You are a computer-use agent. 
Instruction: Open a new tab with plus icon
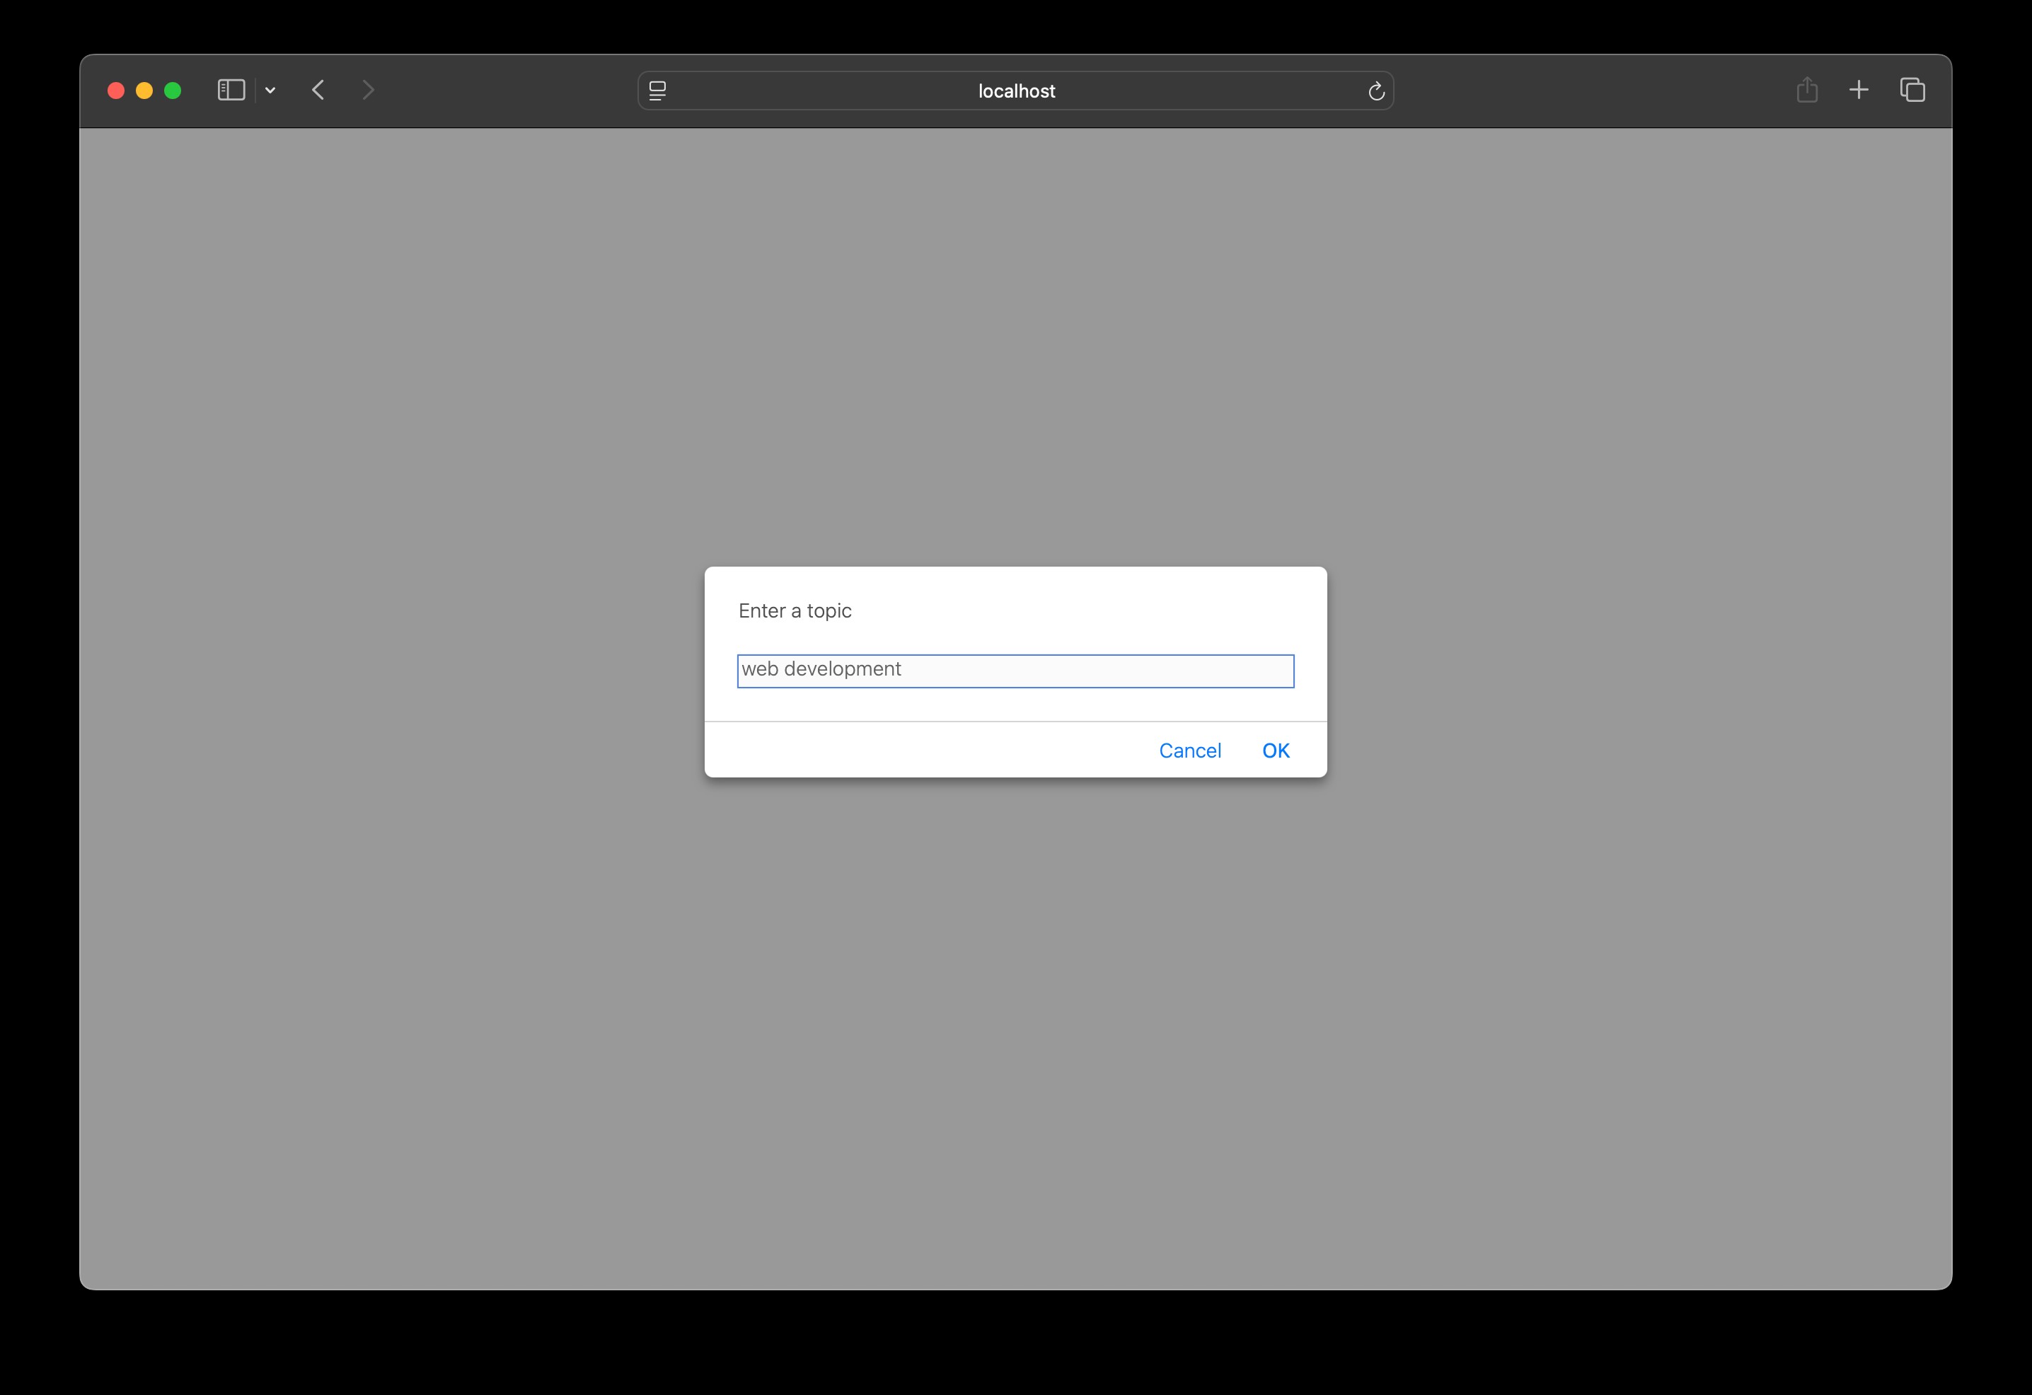coord(1859,90)
